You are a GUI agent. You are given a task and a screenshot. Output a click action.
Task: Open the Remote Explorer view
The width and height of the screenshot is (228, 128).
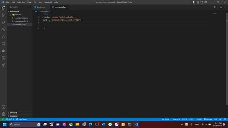[x=4, y=44]
